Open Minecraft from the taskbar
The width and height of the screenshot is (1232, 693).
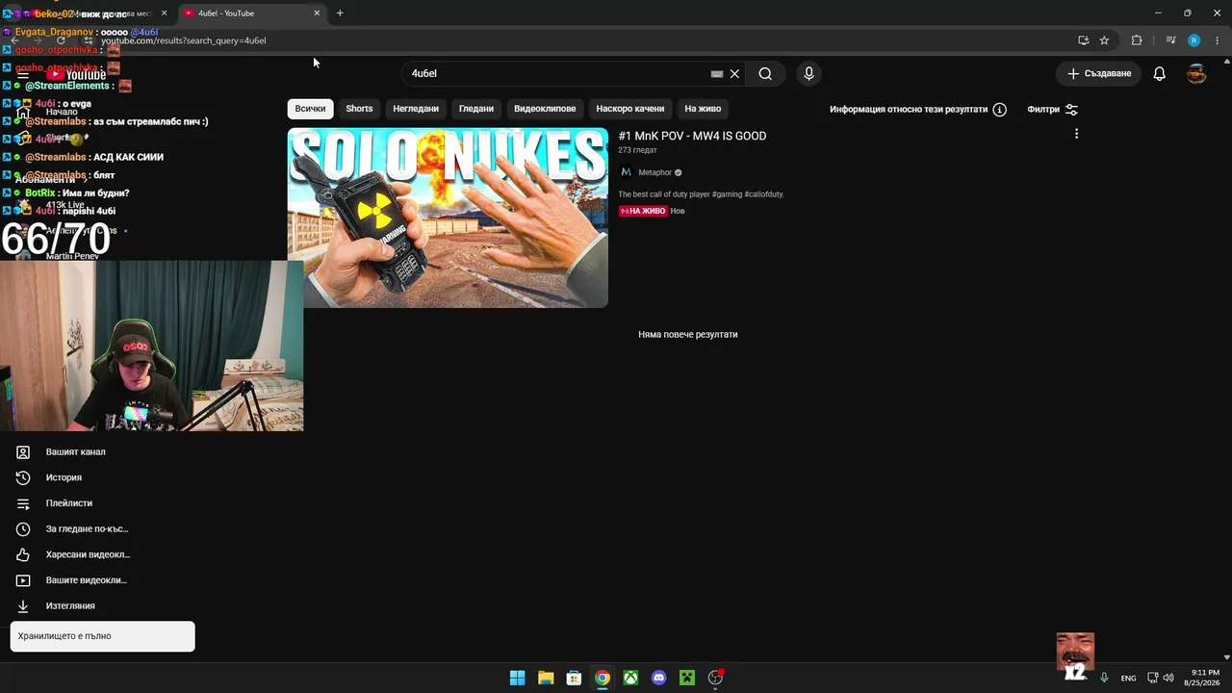point(687,678)
